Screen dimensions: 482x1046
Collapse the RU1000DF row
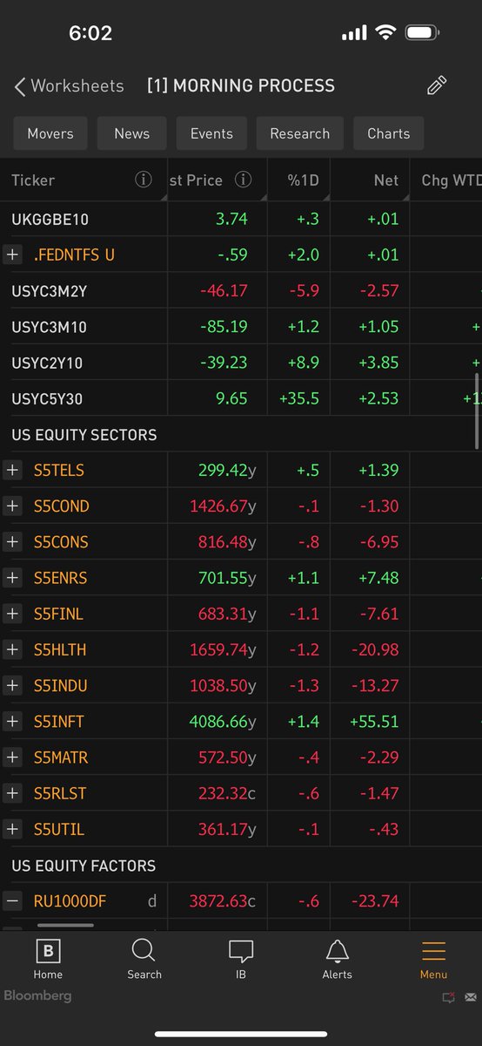(x=12, y=901)
